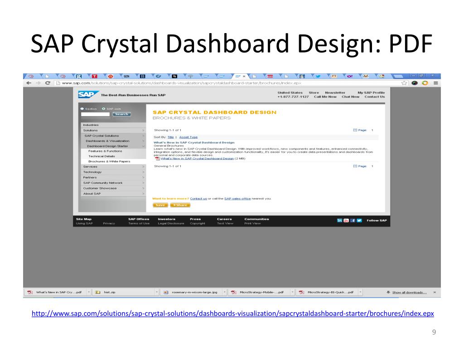Image resolution: width=464 pixels, height=348 pixels.
Task: Open the Store link in header
Action: pos(314,92)
